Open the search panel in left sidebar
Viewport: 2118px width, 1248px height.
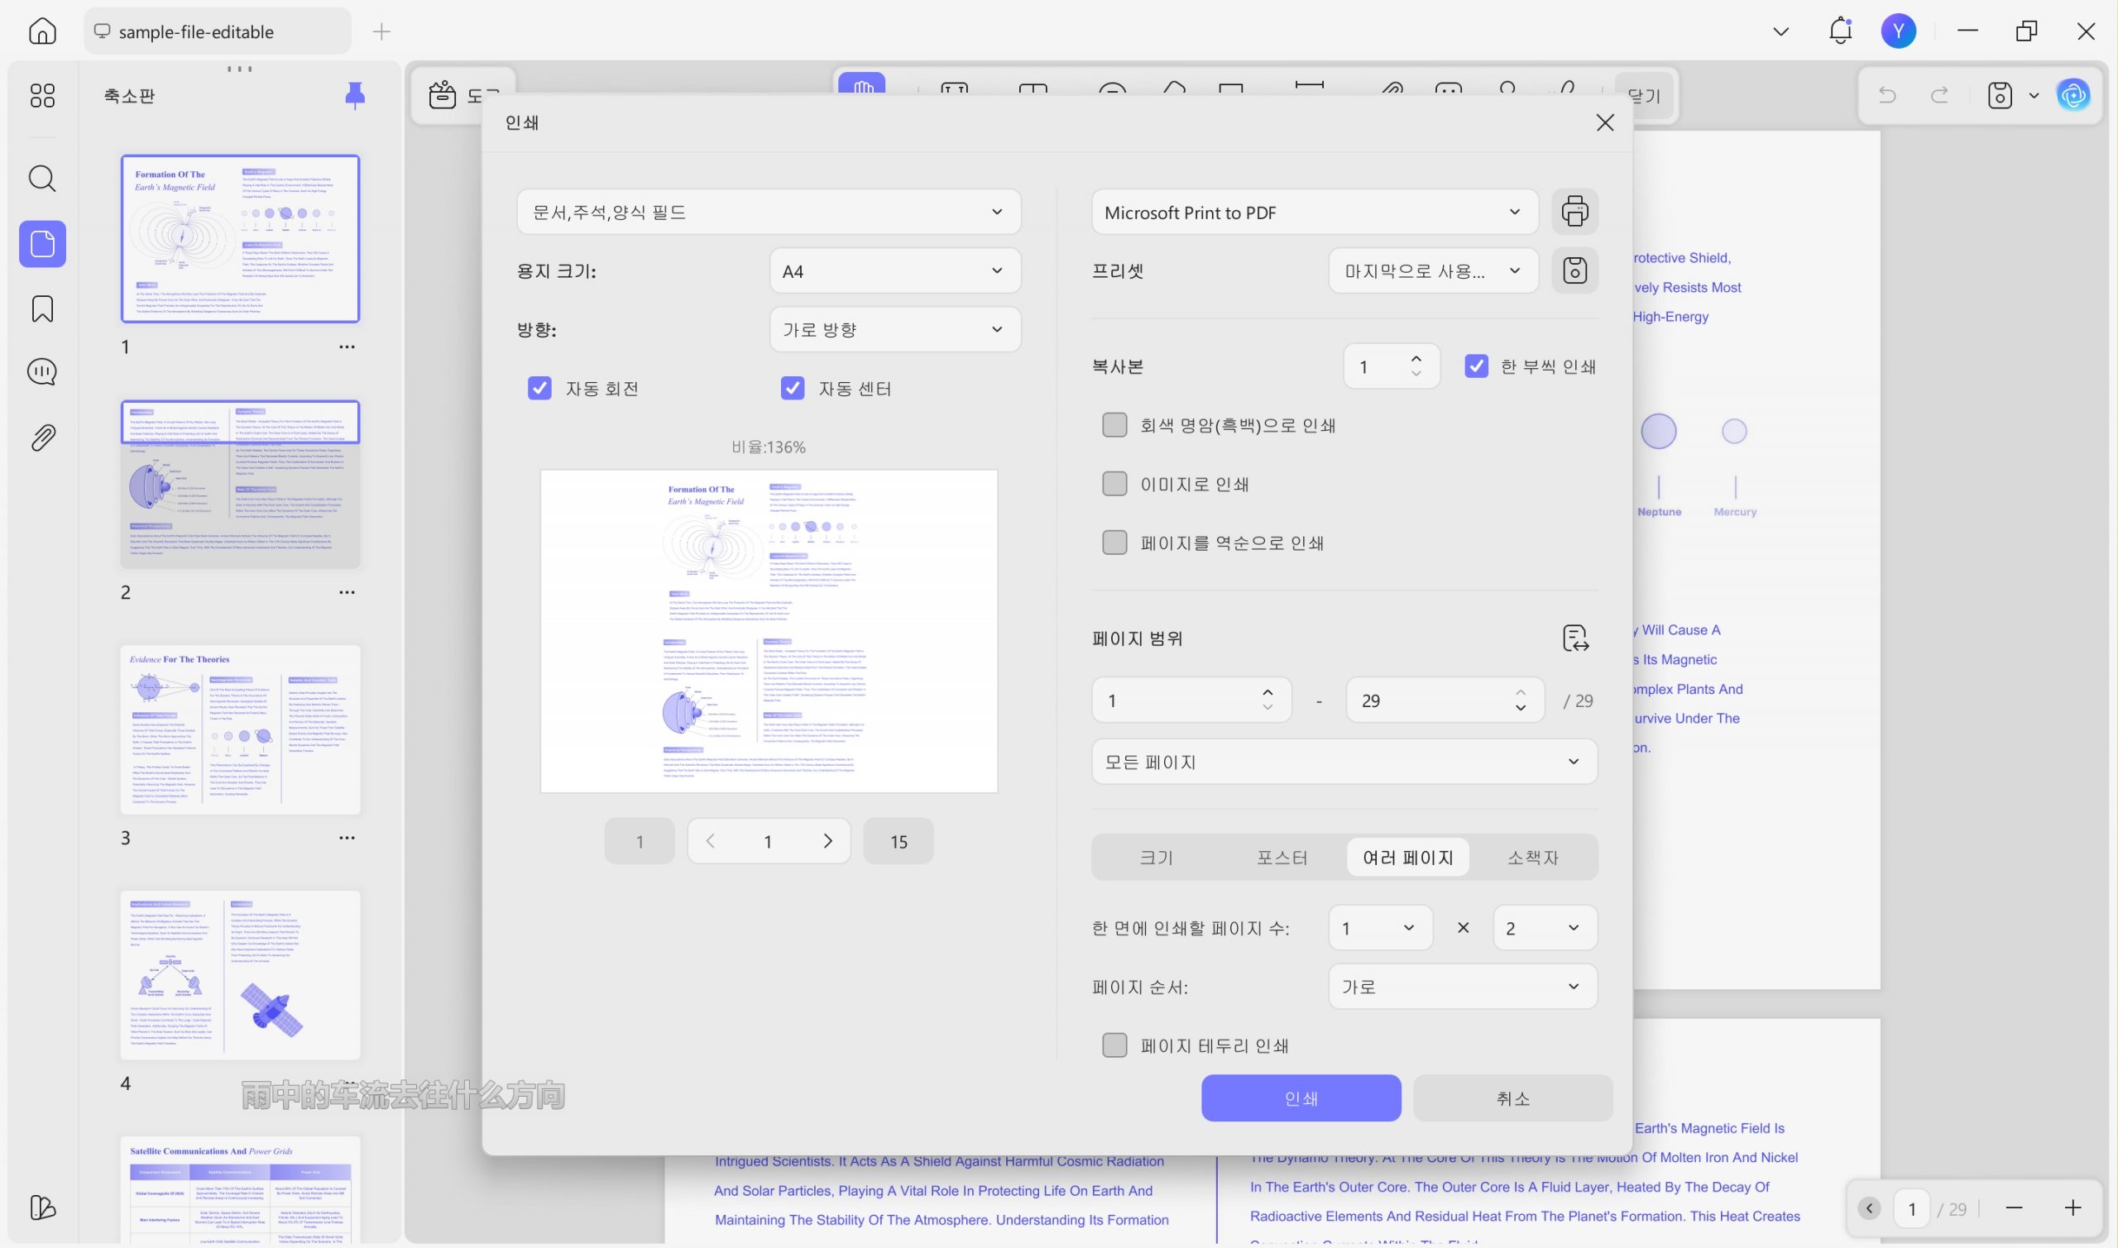[x=42, y=179]
